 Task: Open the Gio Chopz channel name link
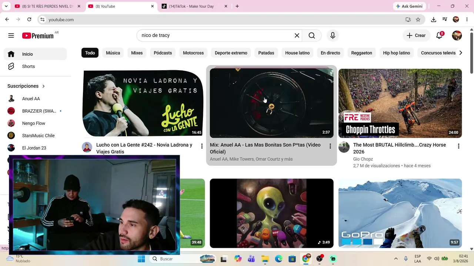pos(363,159)
